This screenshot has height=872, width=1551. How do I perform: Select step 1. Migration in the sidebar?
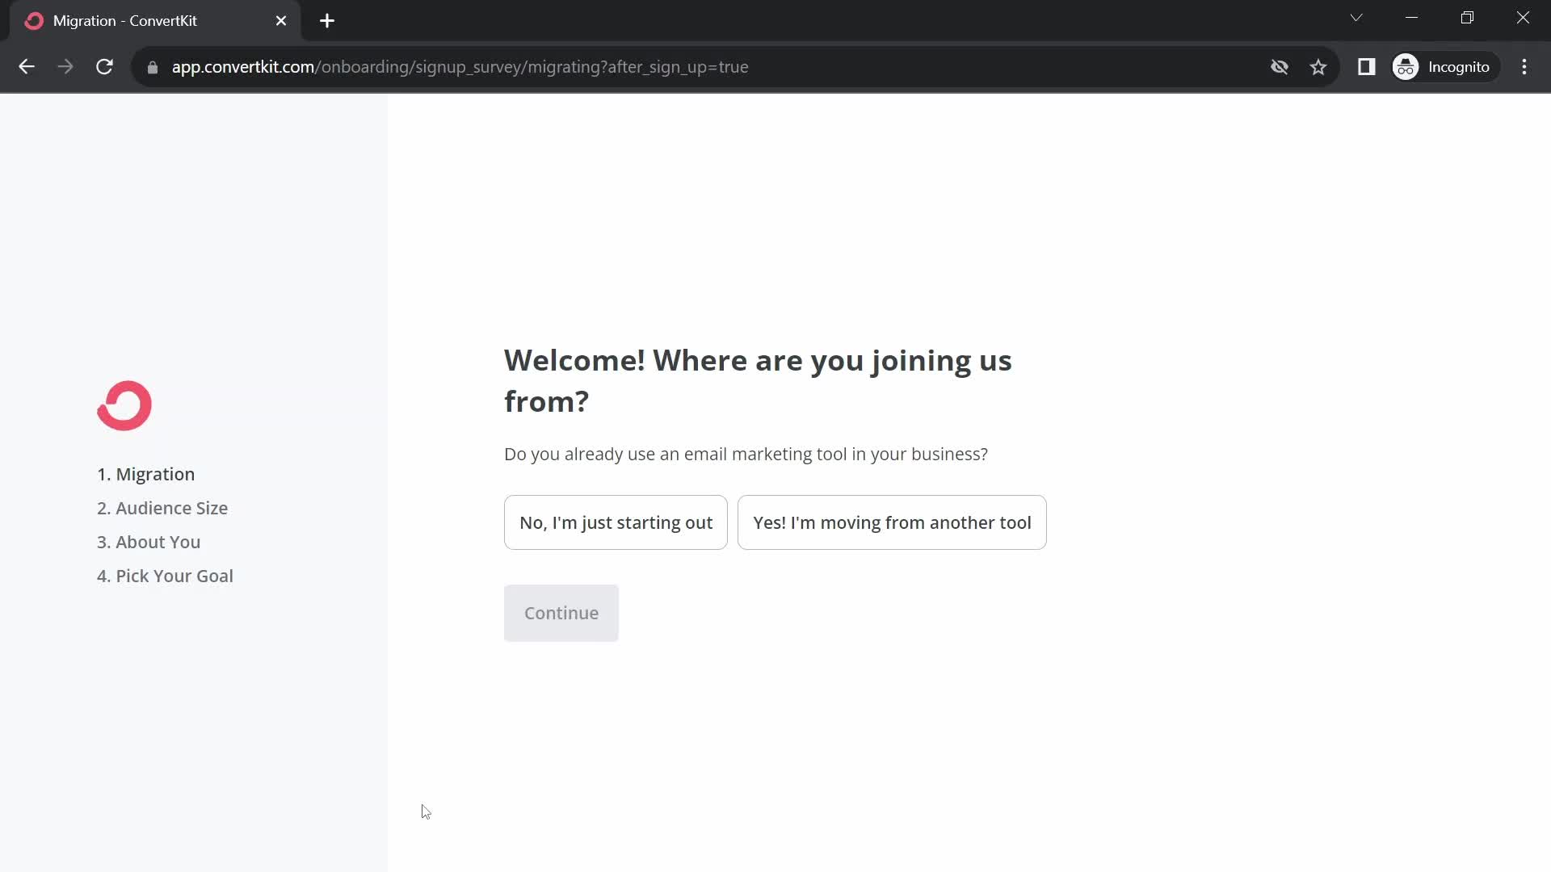146,474
